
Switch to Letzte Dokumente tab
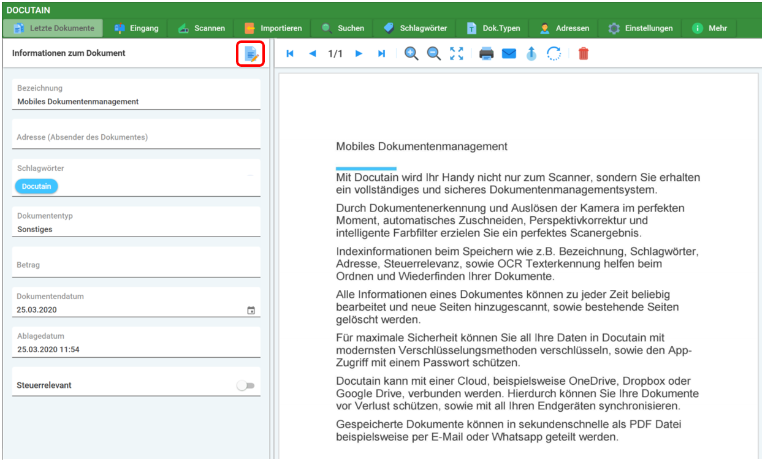tap(53, 28)
